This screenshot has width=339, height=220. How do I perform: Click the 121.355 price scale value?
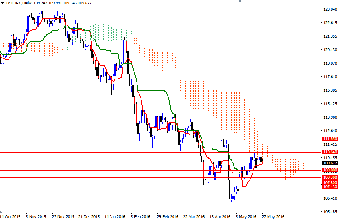(330, 36)
